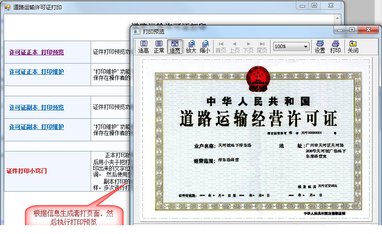Screen dimensions: 382x234
Task: Zoom in with the 放大 icon
Action: 191,46
